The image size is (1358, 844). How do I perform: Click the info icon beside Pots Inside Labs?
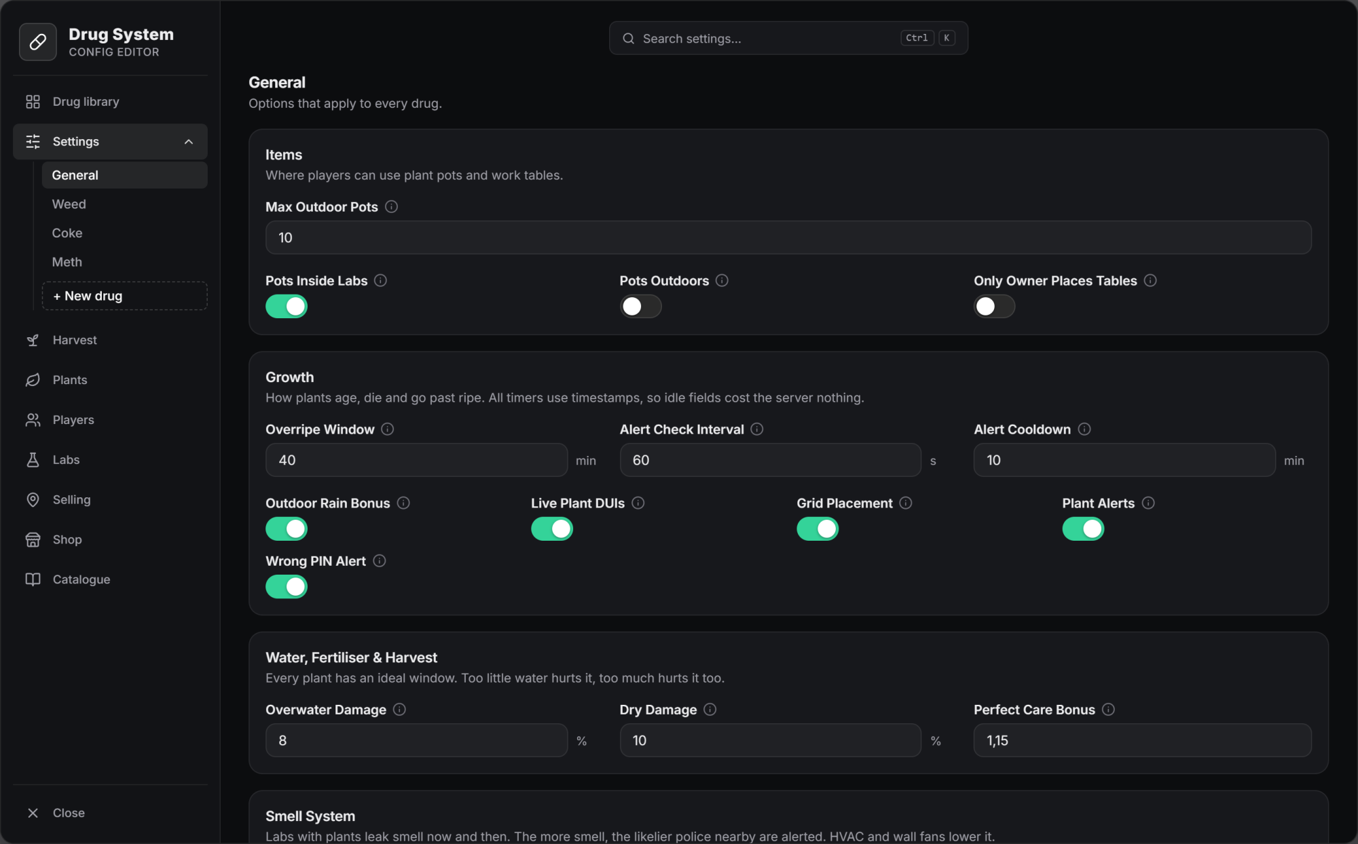pos(380,280)
